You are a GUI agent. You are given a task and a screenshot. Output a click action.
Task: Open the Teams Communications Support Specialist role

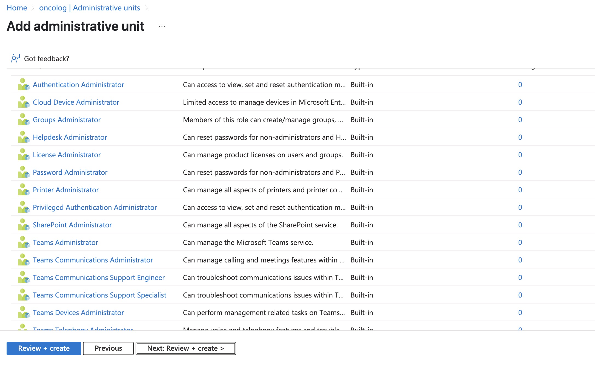pos(99,295)
